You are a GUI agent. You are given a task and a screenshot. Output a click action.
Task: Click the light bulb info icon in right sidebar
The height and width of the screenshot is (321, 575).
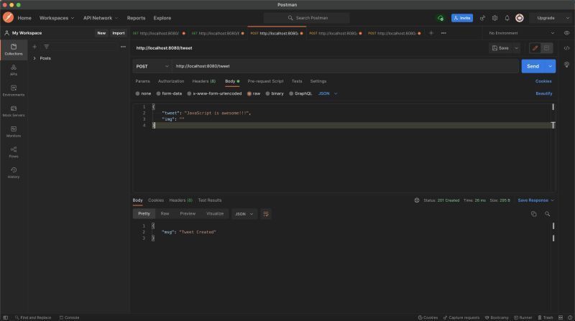[x=566, y=65]
